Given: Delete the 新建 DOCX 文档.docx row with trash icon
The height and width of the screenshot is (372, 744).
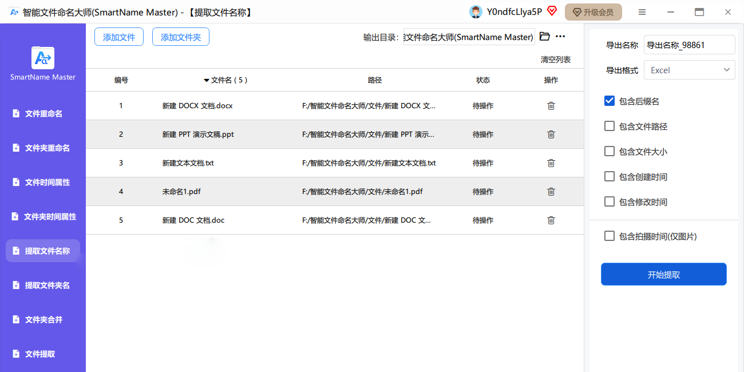Looking at the screenshot, I should point(551,106).
